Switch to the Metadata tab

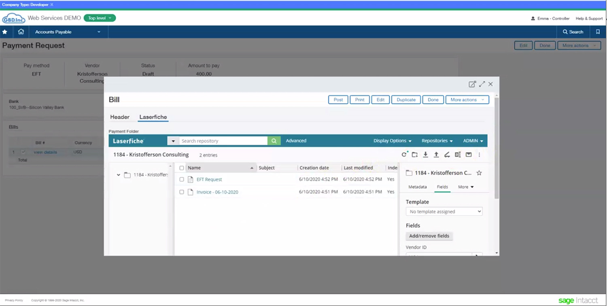click(417, 187)
